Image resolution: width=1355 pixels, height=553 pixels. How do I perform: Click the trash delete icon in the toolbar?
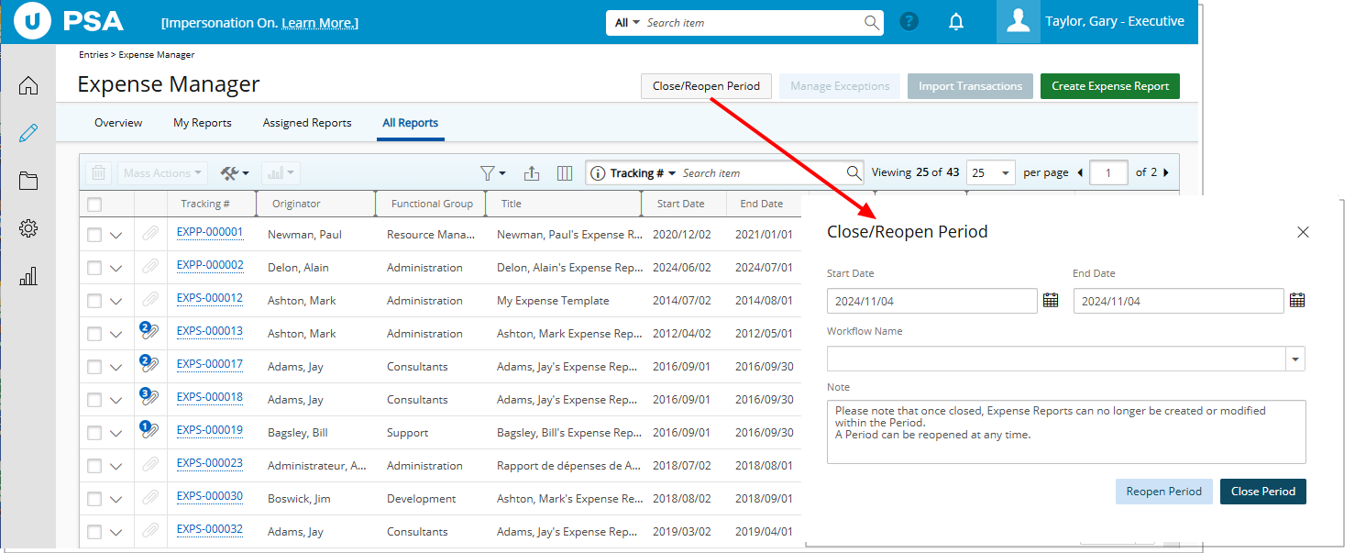click(100, 172)
